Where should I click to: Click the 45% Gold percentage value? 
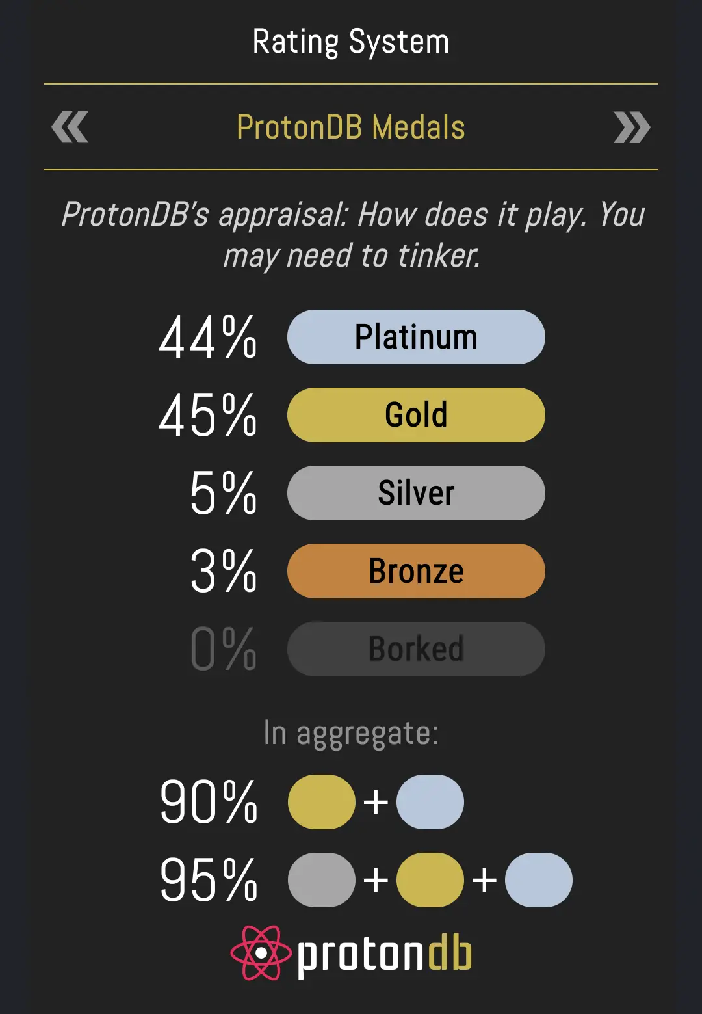(x=208, y=416)
